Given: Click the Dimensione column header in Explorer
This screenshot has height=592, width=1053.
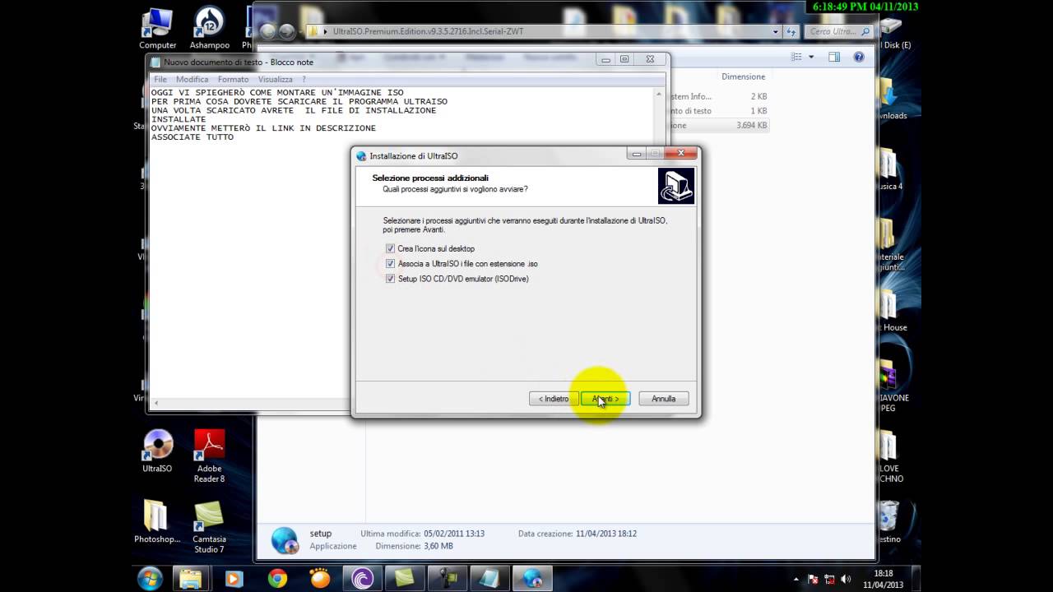Looking at the screenshot, I should click(743, 76).
